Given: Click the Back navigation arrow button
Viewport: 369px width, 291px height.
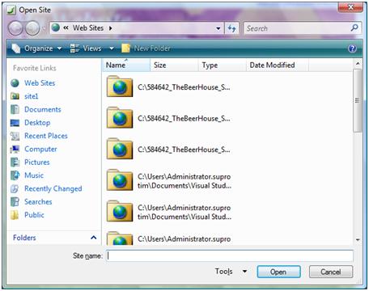Looking at the screenshot, I should click(x=15, y=28).
